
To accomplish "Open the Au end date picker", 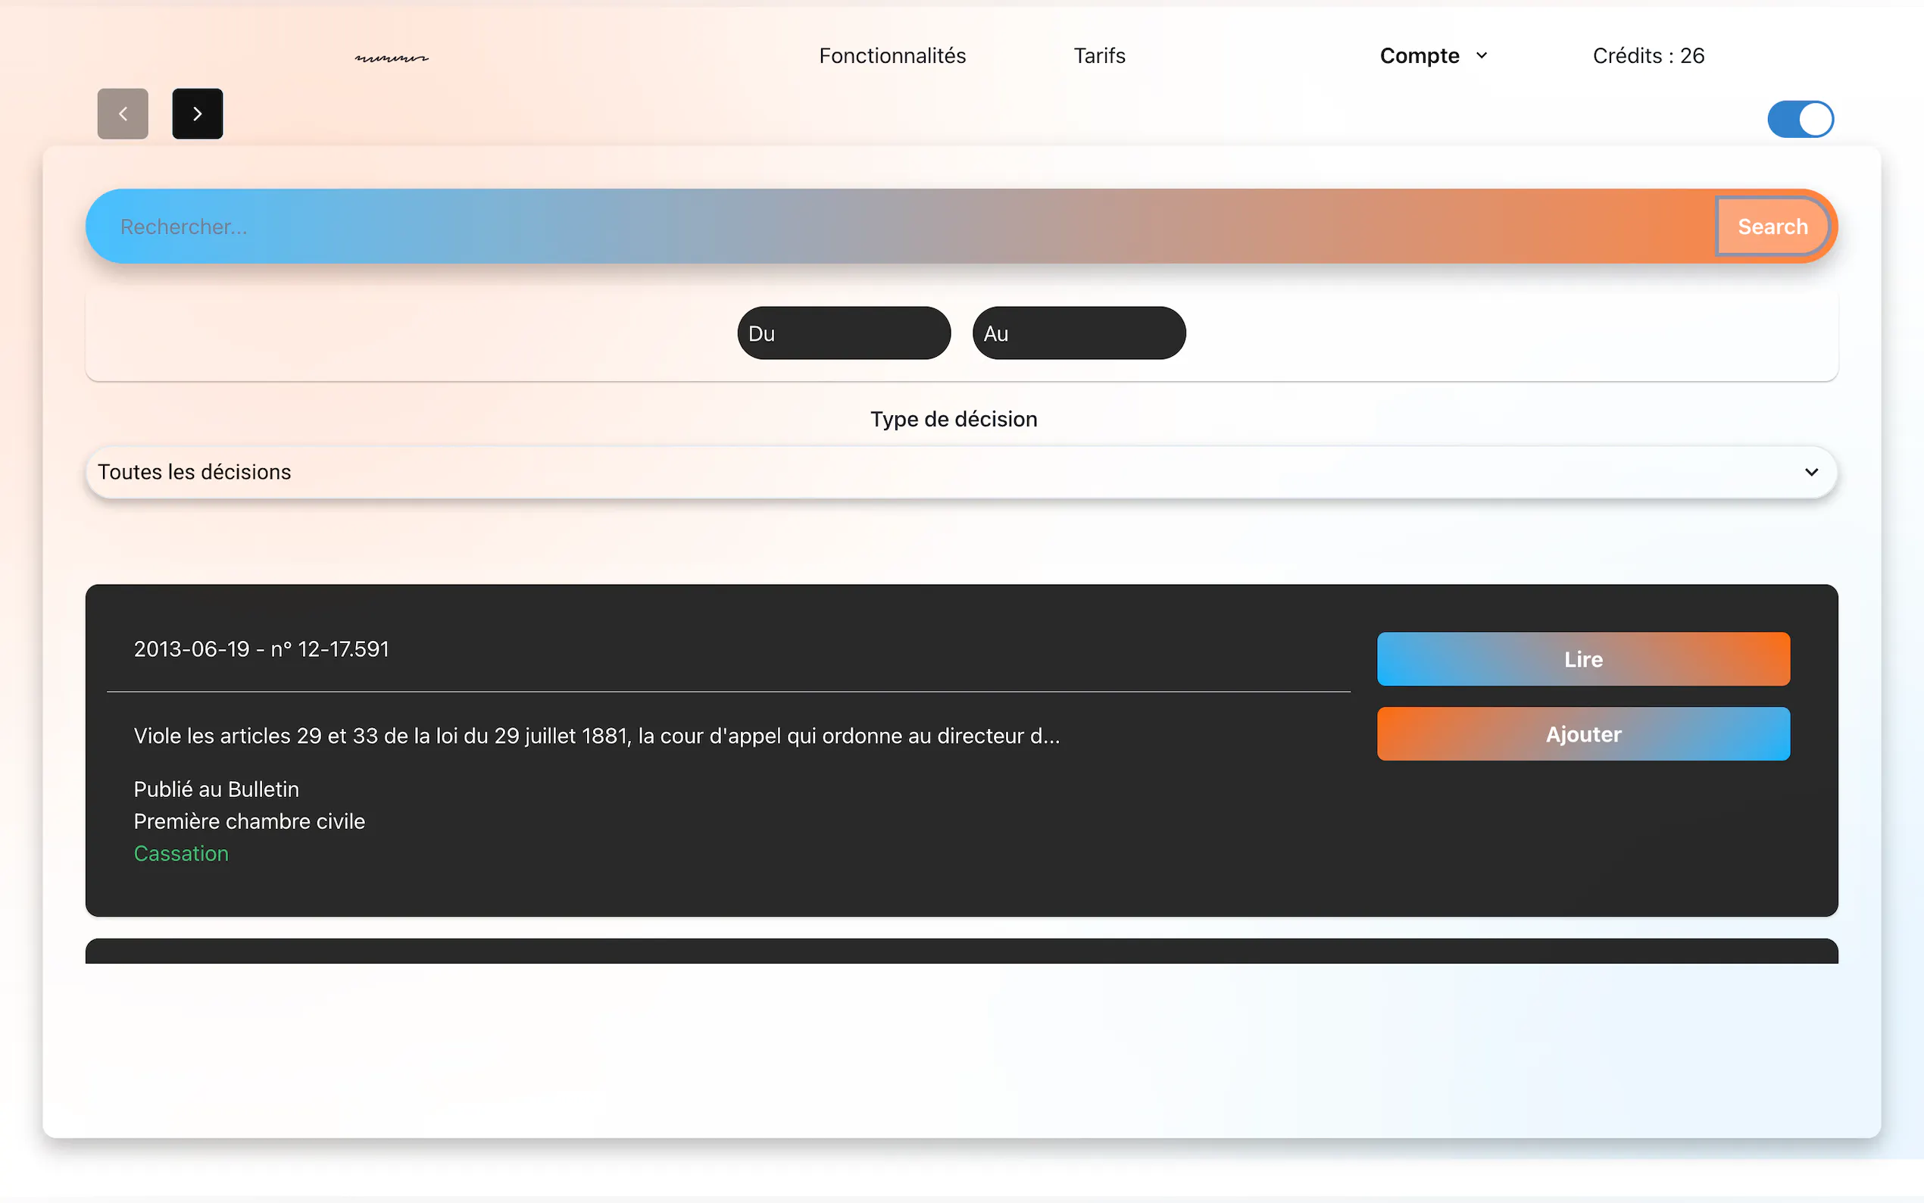I will pyautogui.click(x=1079, y=333).
